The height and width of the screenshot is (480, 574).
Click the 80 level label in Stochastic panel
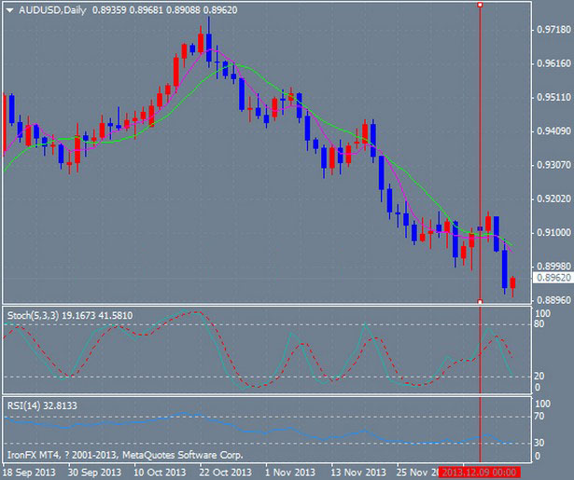coord(539,325)
